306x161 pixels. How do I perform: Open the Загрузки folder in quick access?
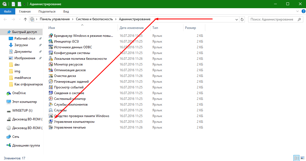pyautogui.click(x=21, y=45)
